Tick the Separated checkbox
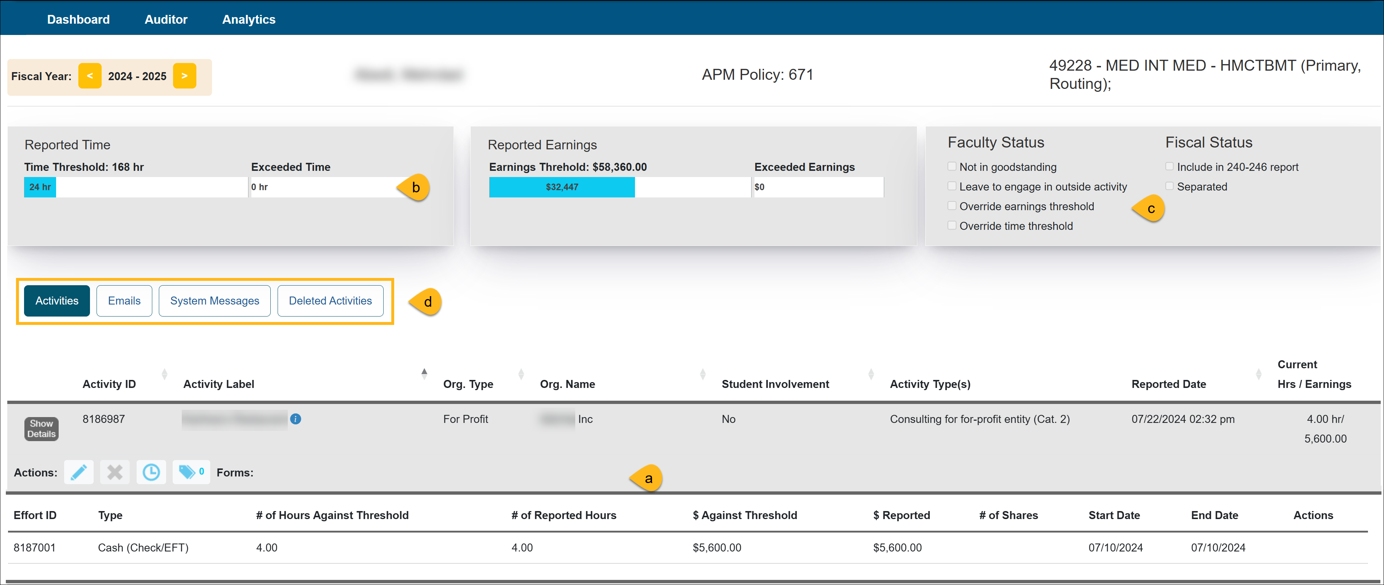Screen dimensions: 1384x585 click(x=1169, y=187)
